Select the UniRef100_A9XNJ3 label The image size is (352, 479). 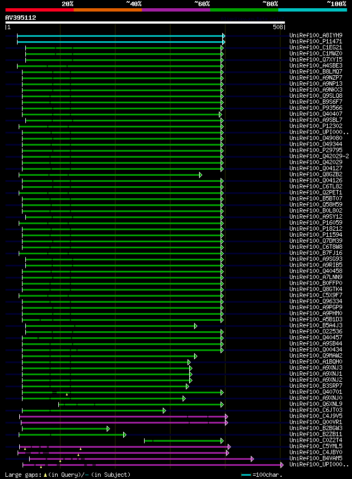316,368
